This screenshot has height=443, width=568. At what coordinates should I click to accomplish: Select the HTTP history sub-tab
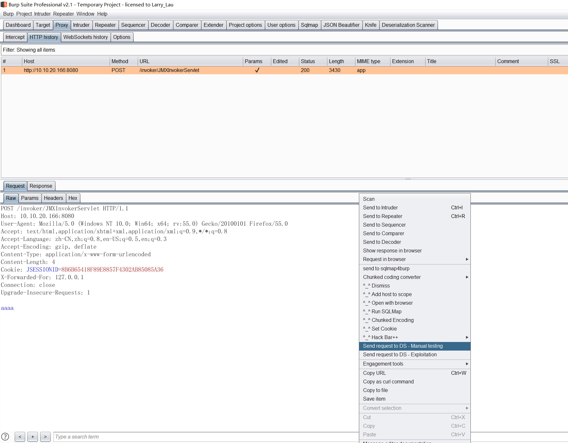(x=44, y=37)
